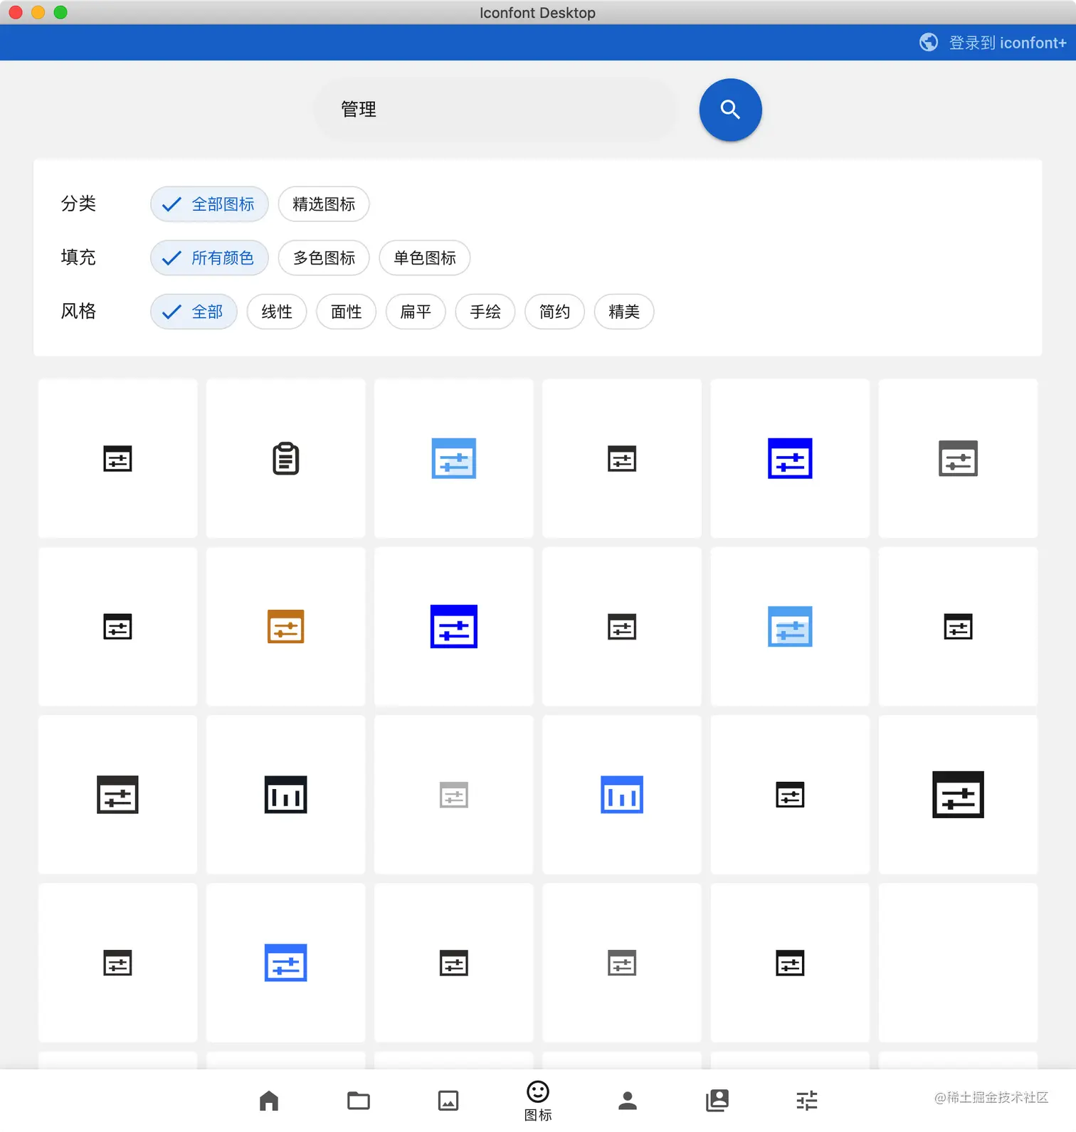
Task: Open the folder tab in bottom bar
Action: pos(359,1101)
